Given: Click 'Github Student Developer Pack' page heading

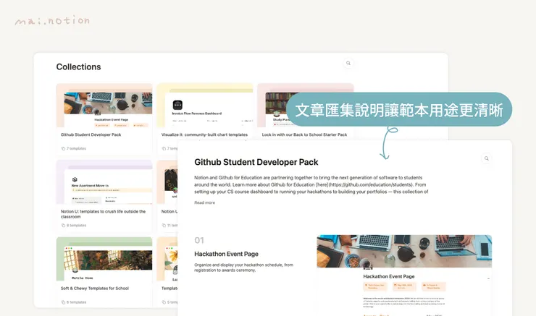Looking at the screenshot, I should click(256, 162).
